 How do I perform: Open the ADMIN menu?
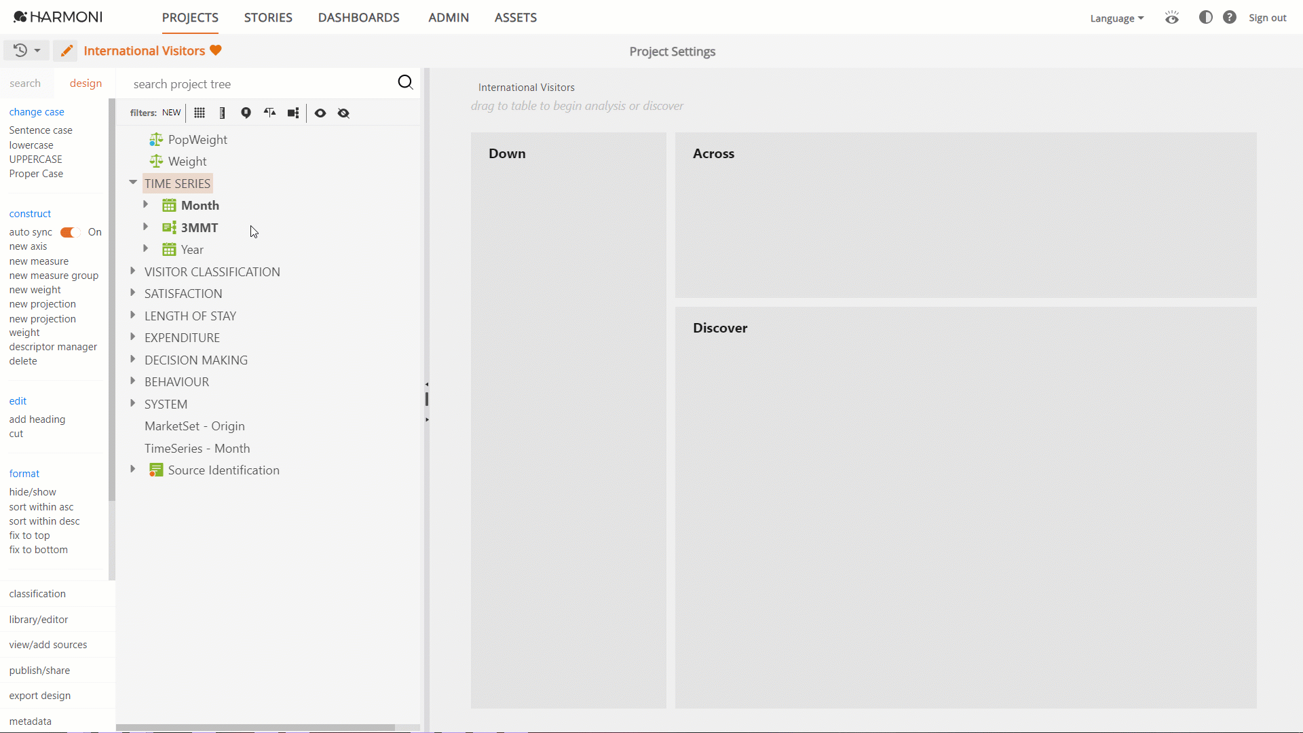click(x=449, y=18)
